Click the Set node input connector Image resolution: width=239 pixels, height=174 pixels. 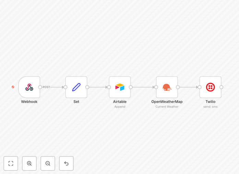tap(65, 87)
